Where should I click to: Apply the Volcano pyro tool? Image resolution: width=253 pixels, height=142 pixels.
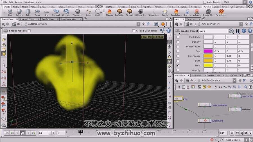pos(197,12)
